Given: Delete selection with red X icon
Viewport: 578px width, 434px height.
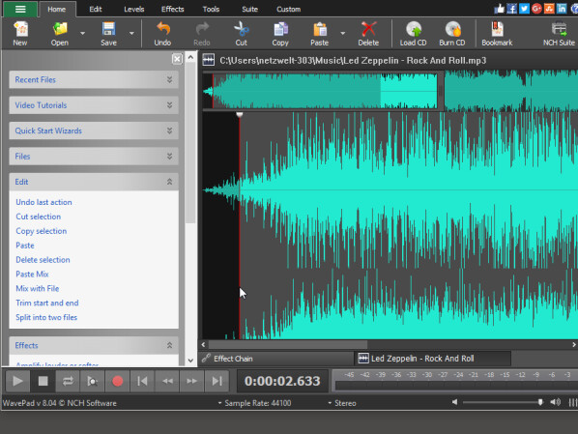Looking at the screenshot, I should pos(368,34).
